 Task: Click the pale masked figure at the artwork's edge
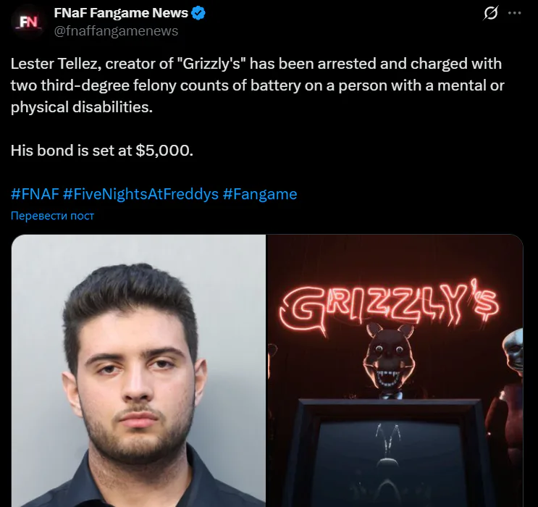coord(513,353)
